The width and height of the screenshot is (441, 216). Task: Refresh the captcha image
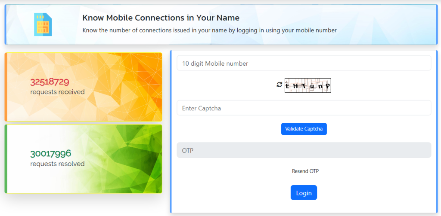click(x=279, y=85)
